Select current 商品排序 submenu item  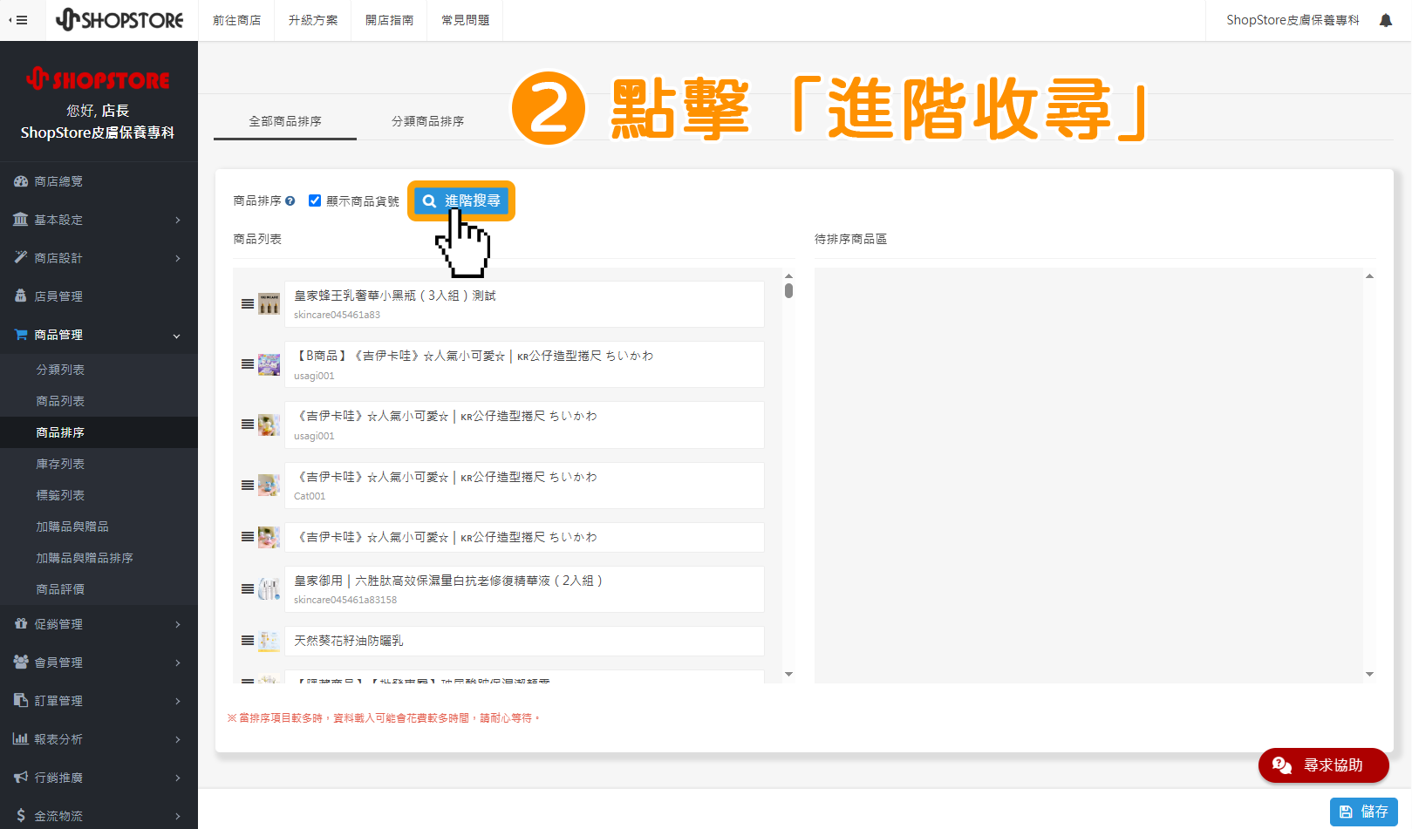click(x=99, y=432)
